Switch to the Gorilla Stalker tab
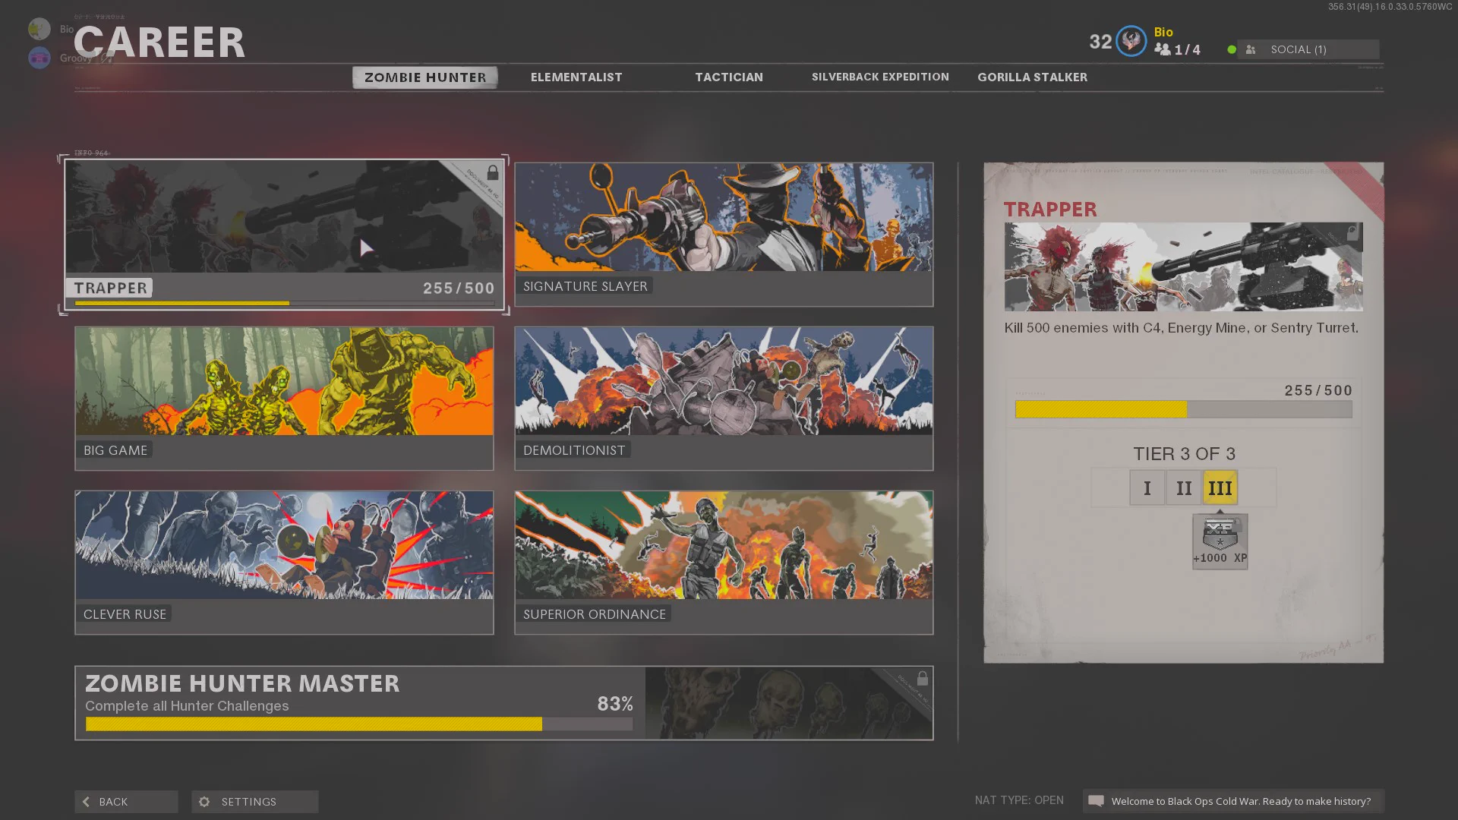The image size is (1458, 820). [x=1032, y=77]
